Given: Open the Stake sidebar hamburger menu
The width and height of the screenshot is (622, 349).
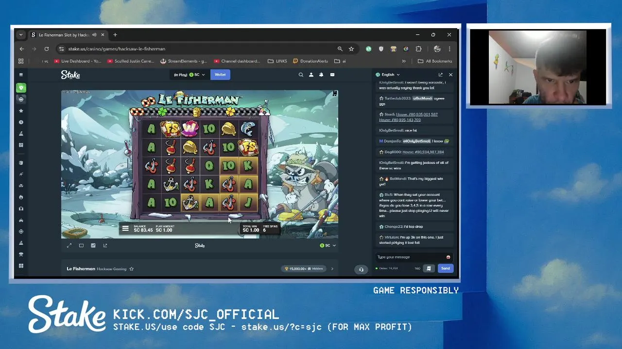Looking at the screenshot, I should coord(21,75).
